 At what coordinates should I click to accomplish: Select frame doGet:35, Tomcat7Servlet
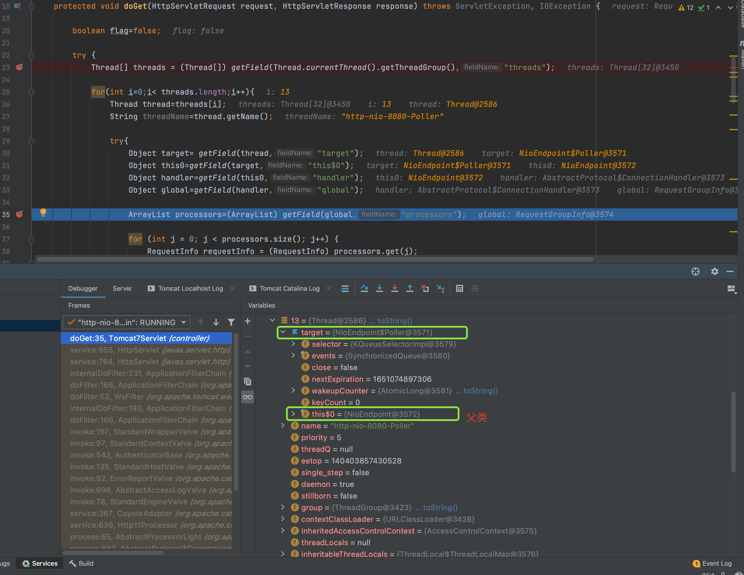click(x=147, y=338)
